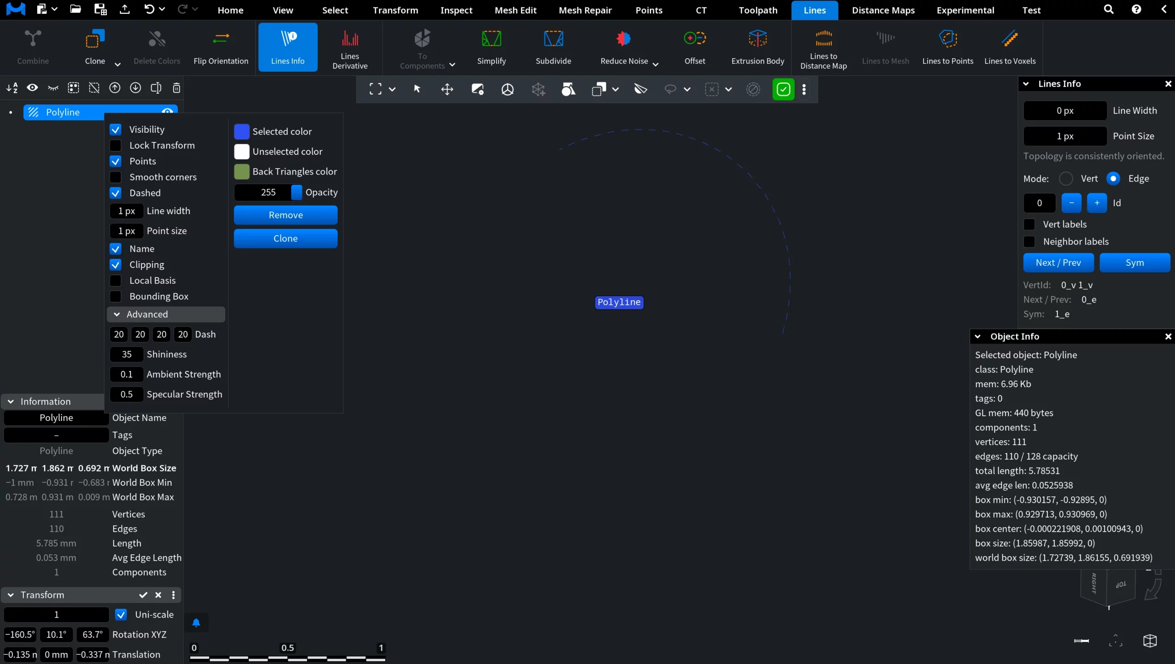Switch to the Mesh Edit tab
Screen dimensions: 1175x664
tap(515, 10)
